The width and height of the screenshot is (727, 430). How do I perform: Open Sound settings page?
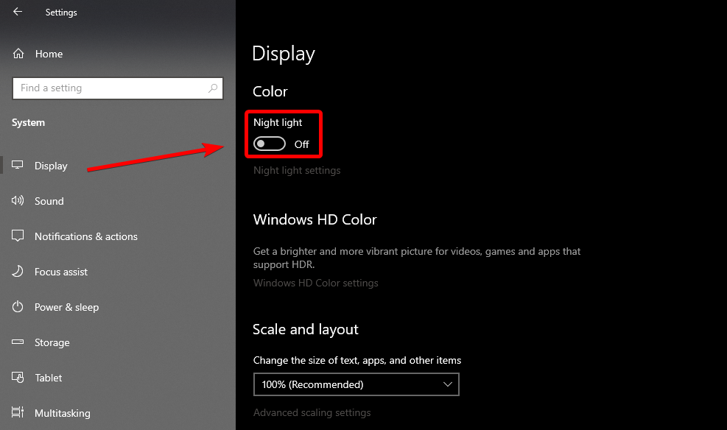(x=49, y=201)
